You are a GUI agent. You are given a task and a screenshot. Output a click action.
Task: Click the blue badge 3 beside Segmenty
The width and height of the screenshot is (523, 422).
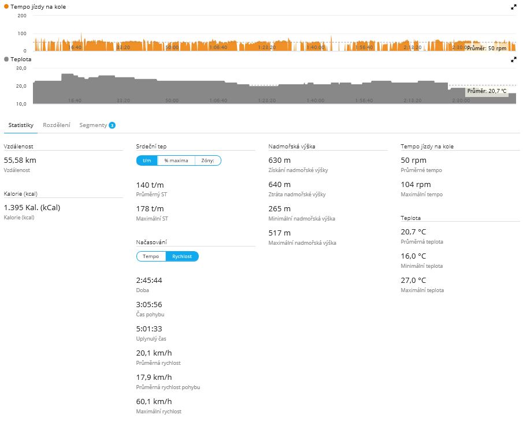(112, 125)
